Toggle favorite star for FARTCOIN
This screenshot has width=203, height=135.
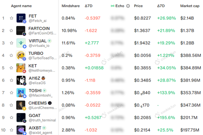pos(11,30)
